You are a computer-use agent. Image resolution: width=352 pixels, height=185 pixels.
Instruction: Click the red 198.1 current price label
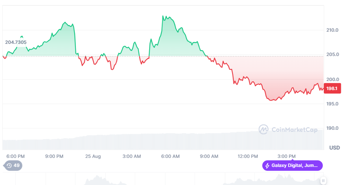click(x=332, y=88)
